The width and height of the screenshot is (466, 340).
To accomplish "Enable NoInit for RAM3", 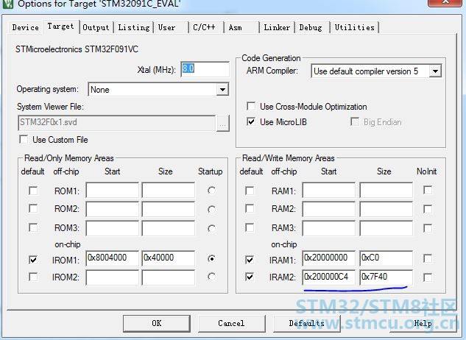I will (428, 228).
